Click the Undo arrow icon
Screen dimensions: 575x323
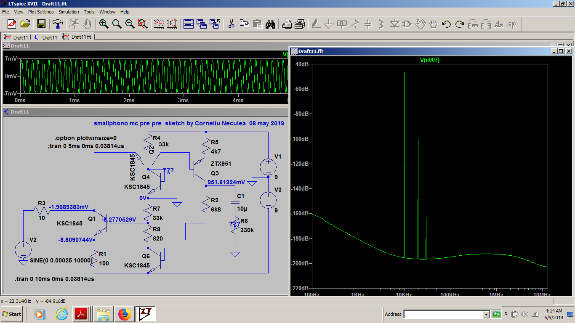447,24
